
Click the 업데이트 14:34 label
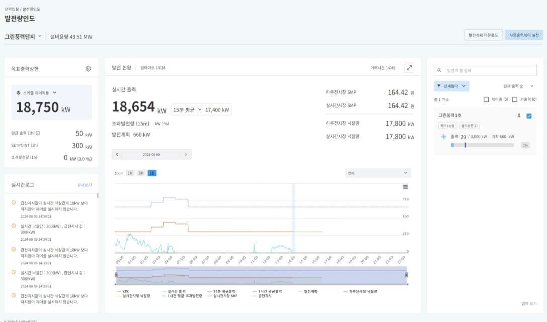tap(153, 68)
